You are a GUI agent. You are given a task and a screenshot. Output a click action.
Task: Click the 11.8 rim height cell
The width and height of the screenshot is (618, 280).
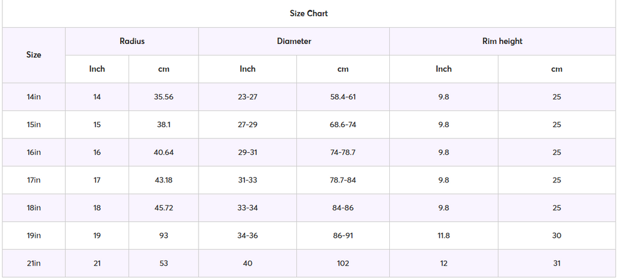tap(444, 235)
